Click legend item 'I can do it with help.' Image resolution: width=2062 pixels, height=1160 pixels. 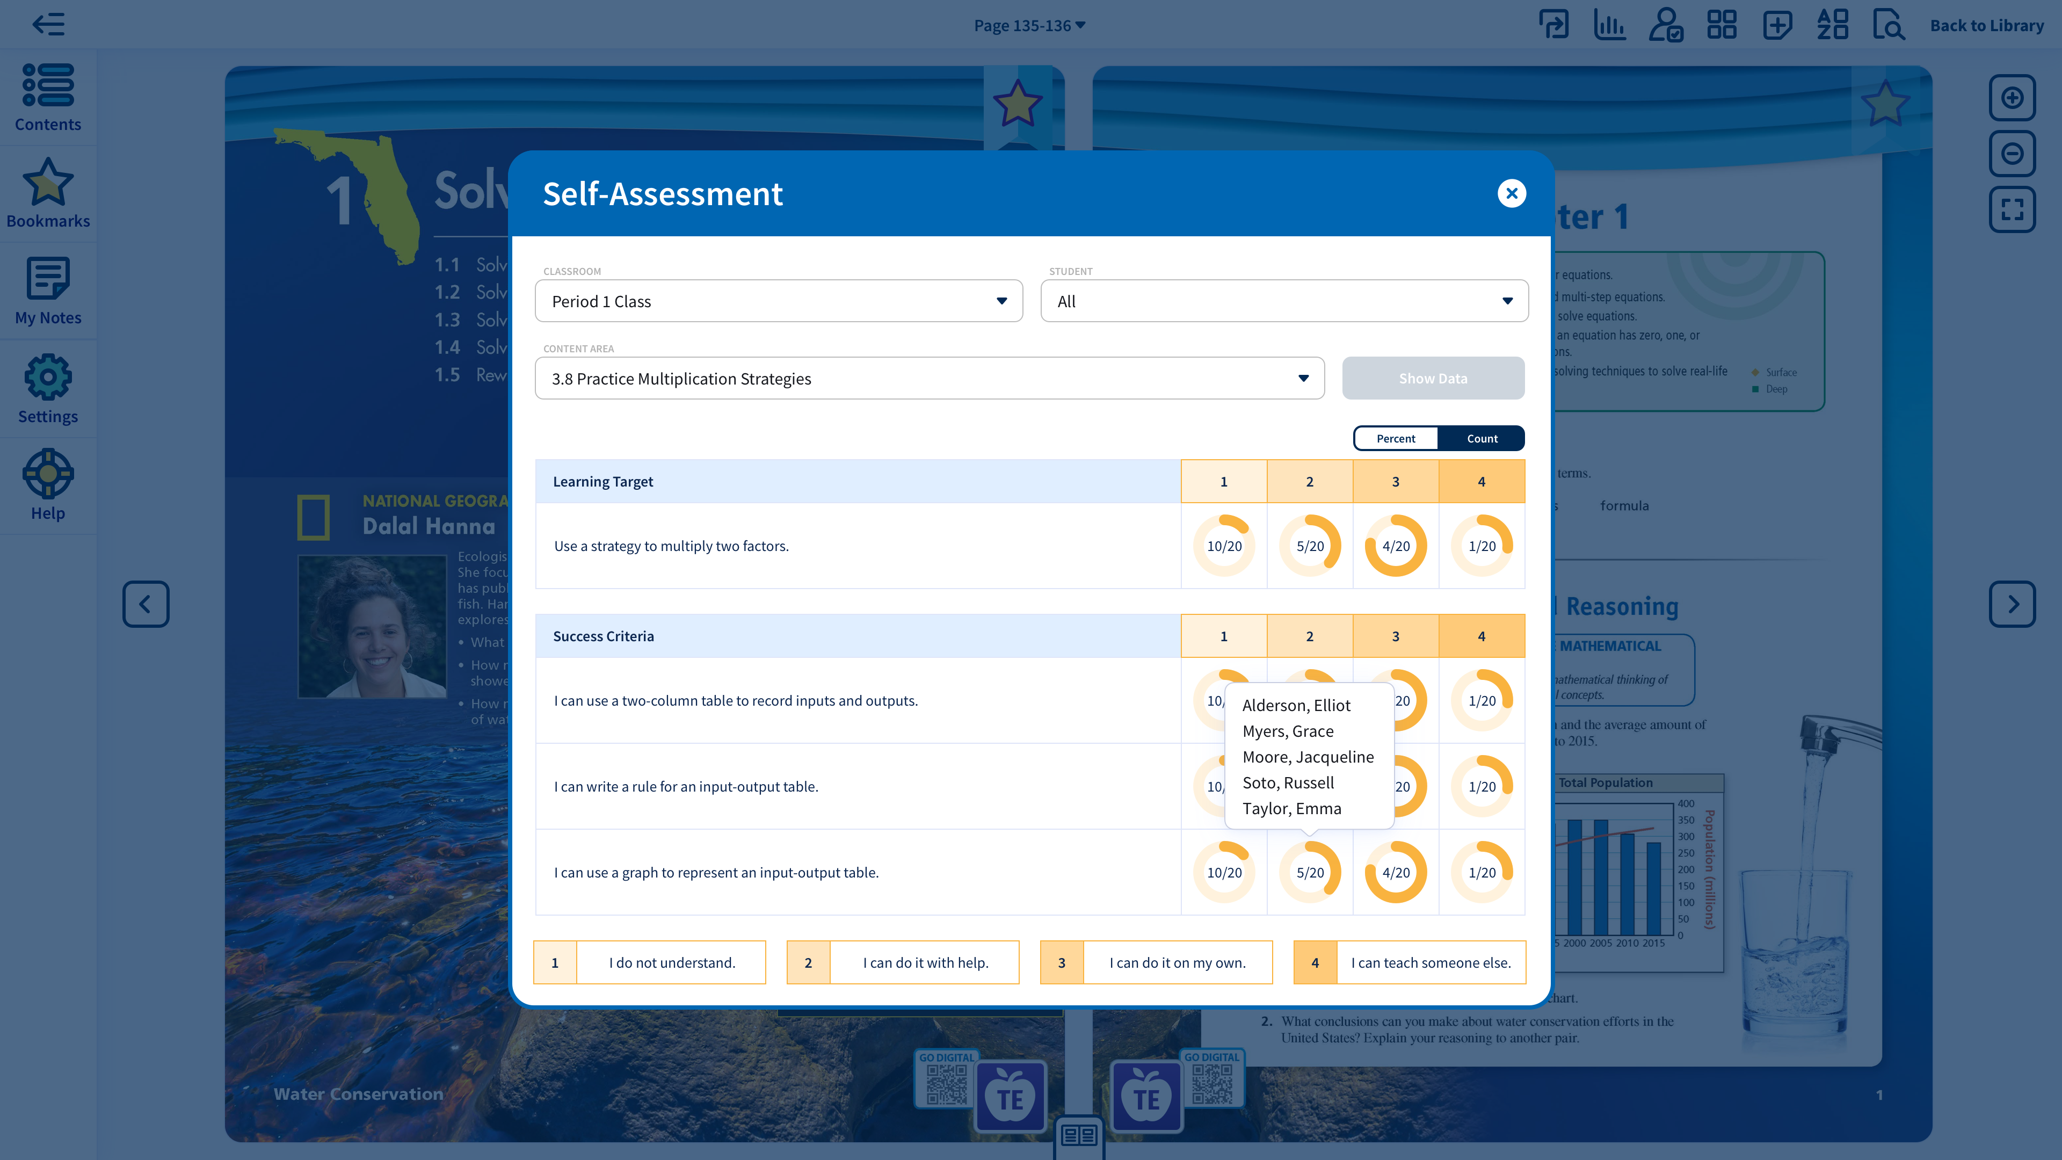[x=903, y=962]
